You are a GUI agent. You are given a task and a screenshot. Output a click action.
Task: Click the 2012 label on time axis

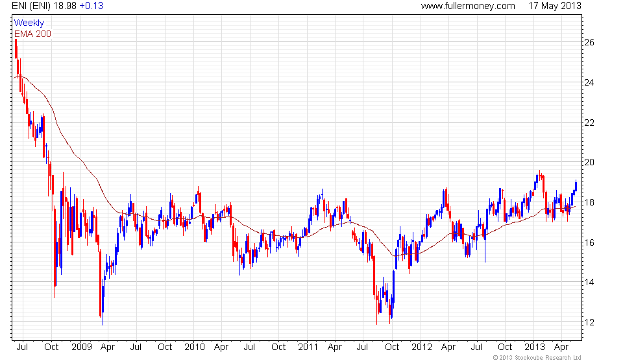[x=422, y=347]
